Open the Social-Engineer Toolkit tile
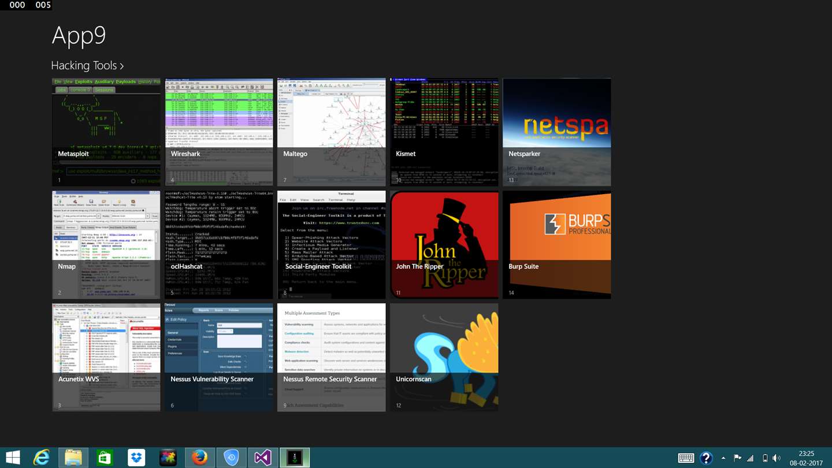 click(332, 245)
